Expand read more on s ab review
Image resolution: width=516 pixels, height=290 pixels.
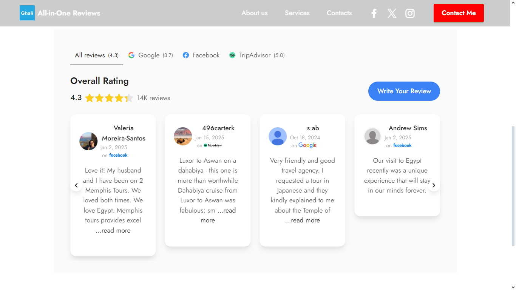[x=303, y=221]
